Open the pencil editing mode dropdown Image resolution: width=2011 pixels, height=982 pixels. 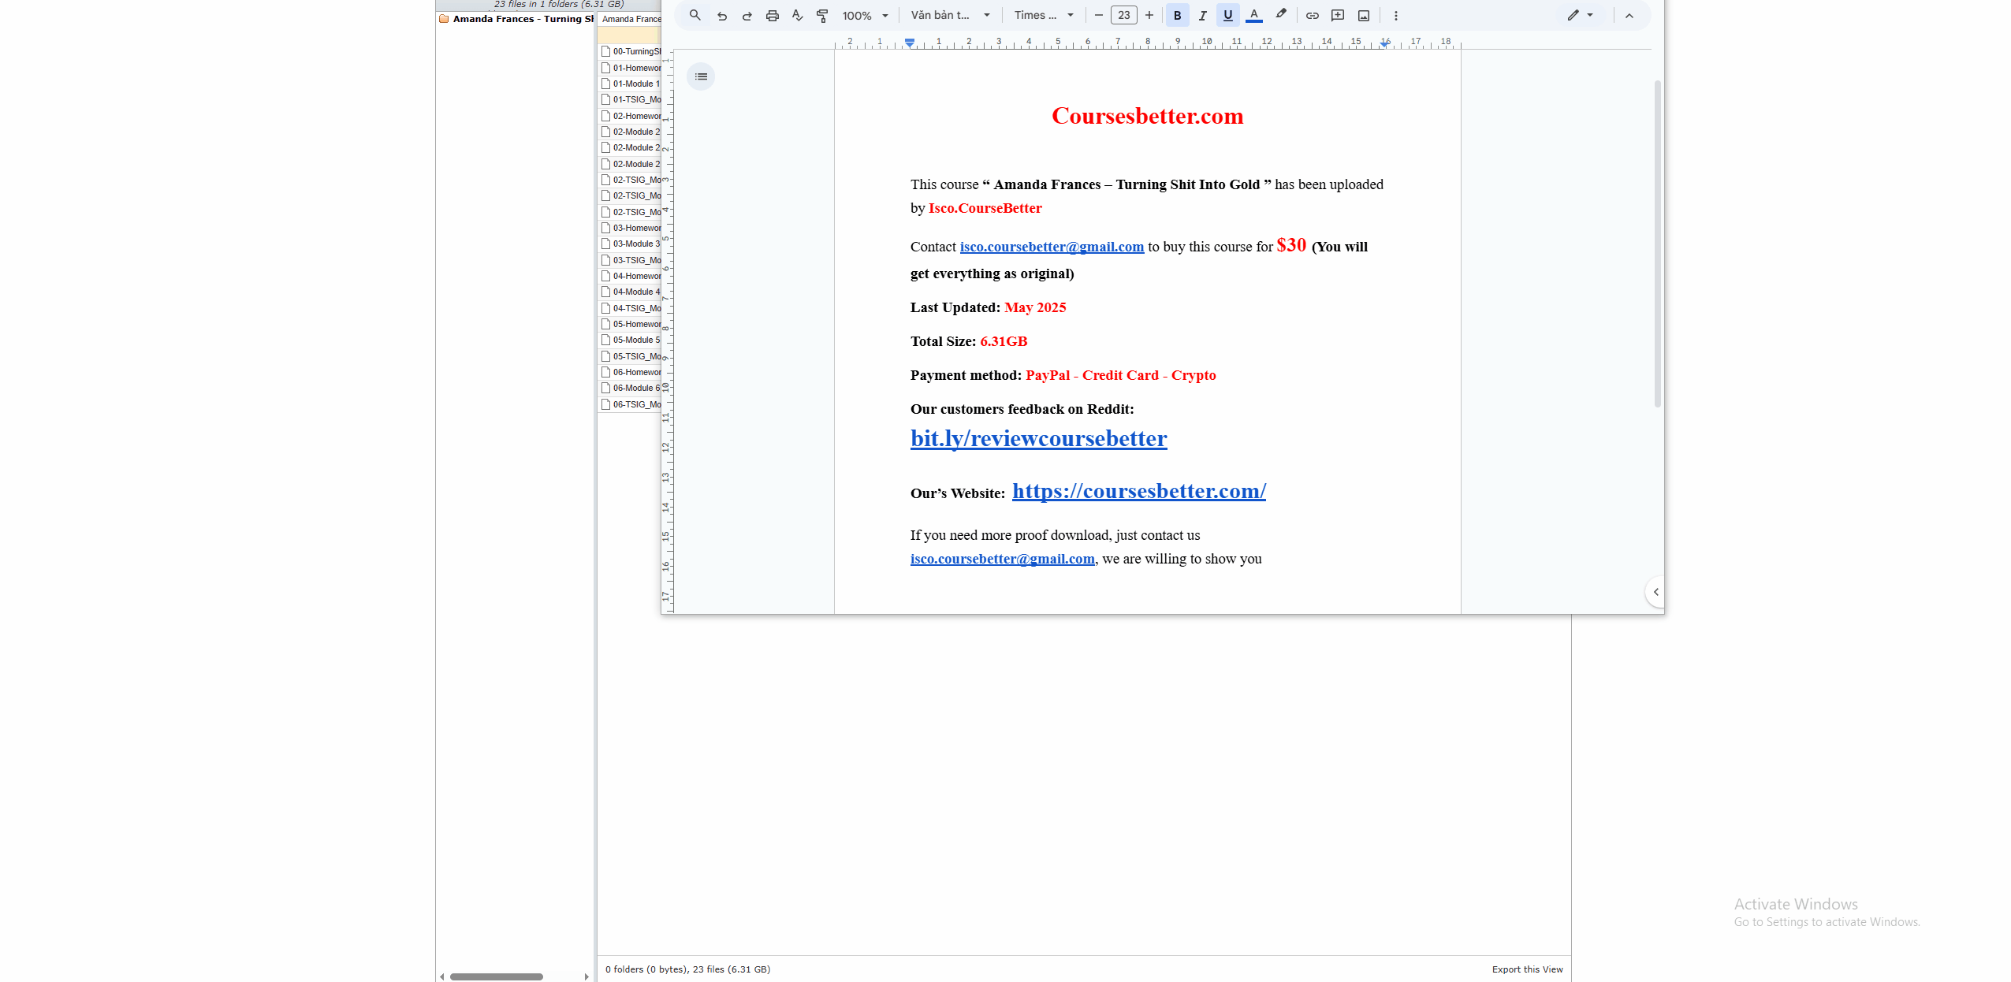(x=1580, y=16)
